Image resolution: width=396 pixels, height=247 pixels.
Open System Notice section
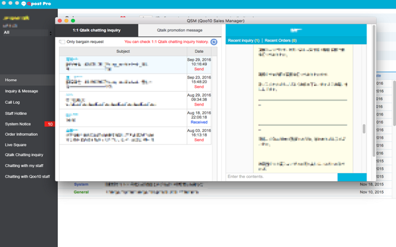coord(18,124)
